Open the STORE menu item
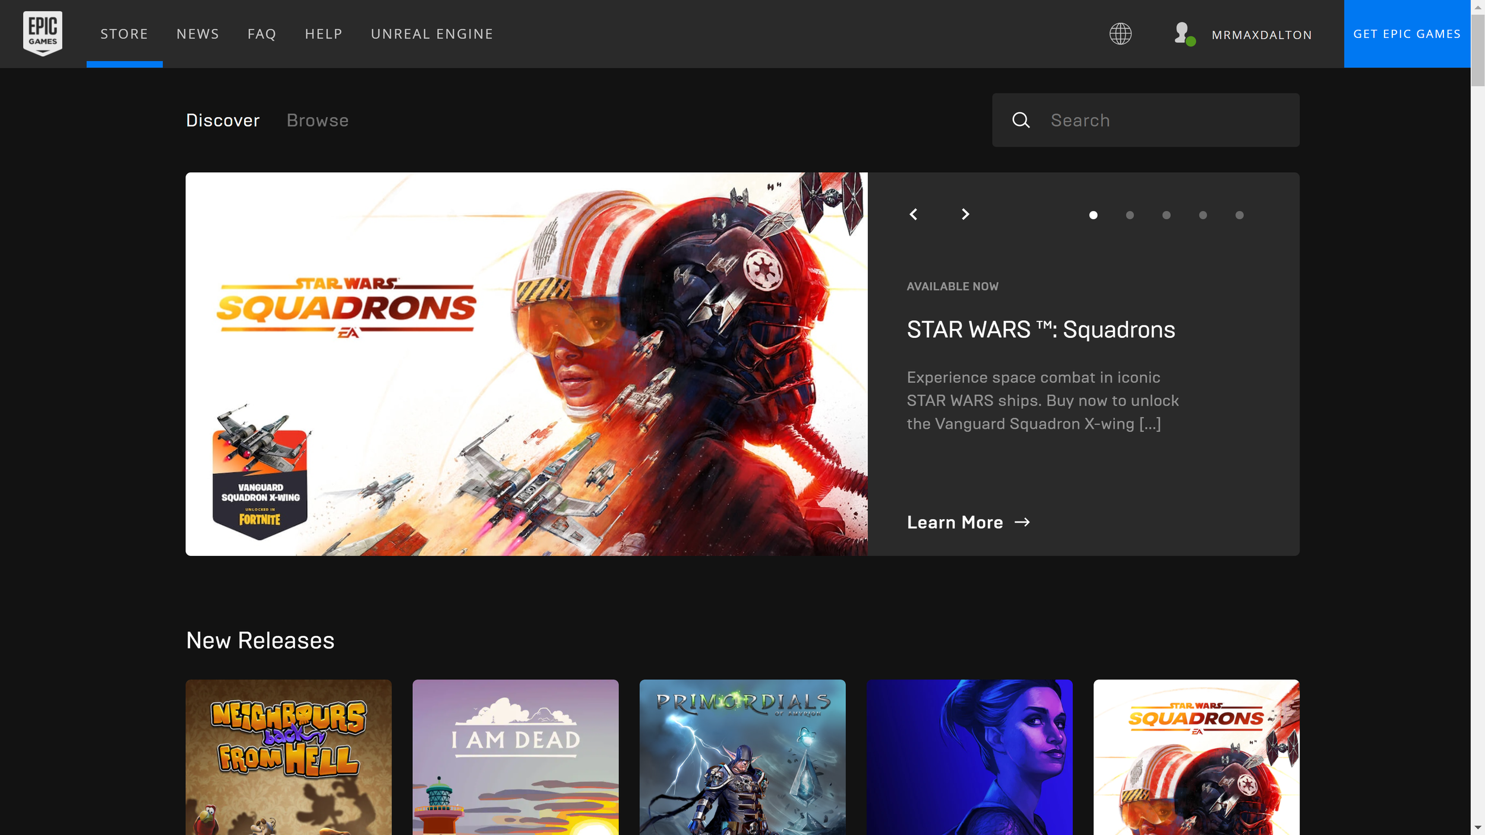The width and height of the screenshot is (1485, 835). pyautogui.click(x=124, y=34)
